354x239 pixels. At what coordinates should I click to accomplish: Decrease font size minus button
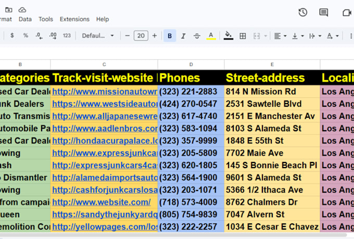(x=128, y=36)
